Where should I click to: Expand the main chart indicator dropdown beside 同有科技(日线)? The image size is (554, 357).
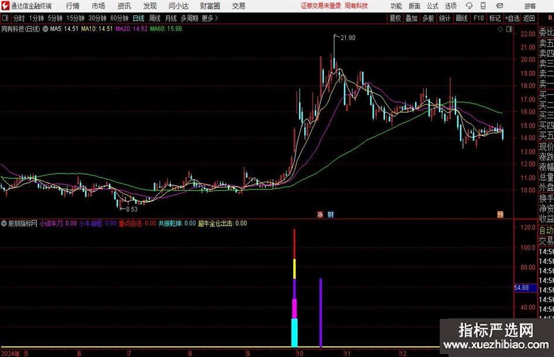[x=45, y=29]
